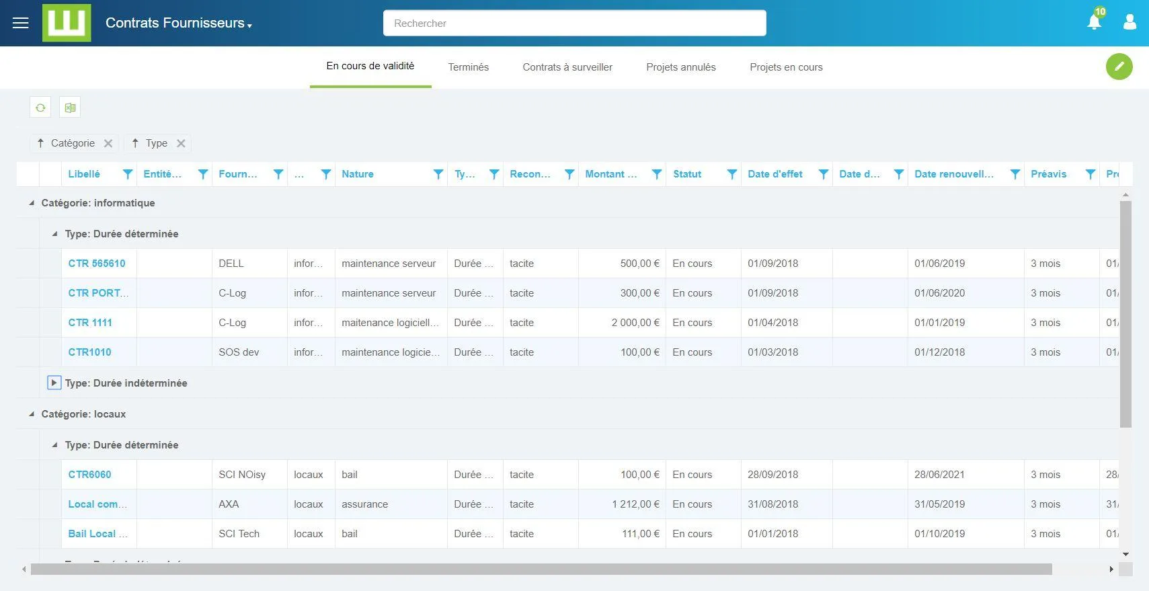Filter the Statut column

[732, 174]
